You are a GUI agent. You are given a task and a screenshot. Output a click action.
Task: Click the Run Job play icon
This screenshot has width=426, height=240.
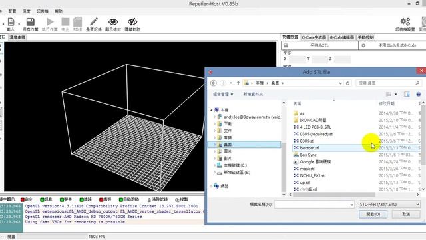point(50,22)
